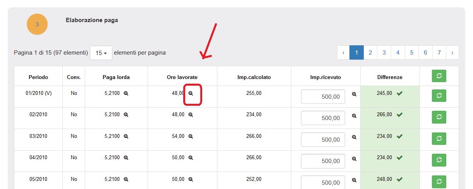The height and width of the screenshot is (189, 473).
Task: Open the 15 elementi per pagina dropdown
Action: click(x=101, y=53)
